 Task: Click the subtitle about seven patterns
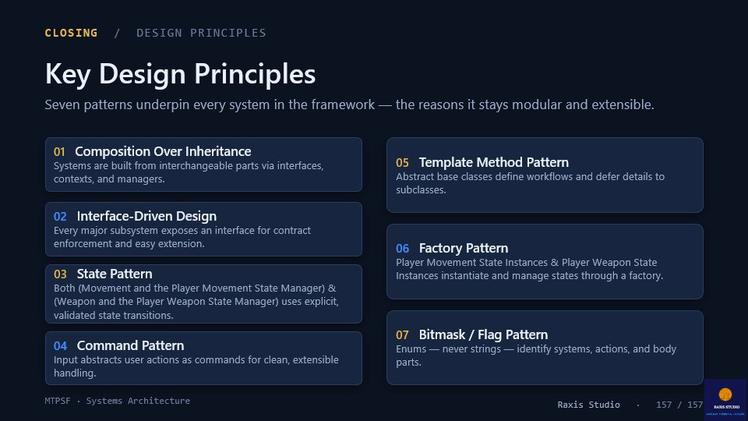[x=349, y=104]
